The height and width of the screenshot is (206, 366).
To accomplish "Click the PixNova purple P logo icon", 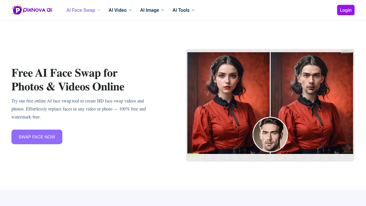I will [x=17, y=10].
